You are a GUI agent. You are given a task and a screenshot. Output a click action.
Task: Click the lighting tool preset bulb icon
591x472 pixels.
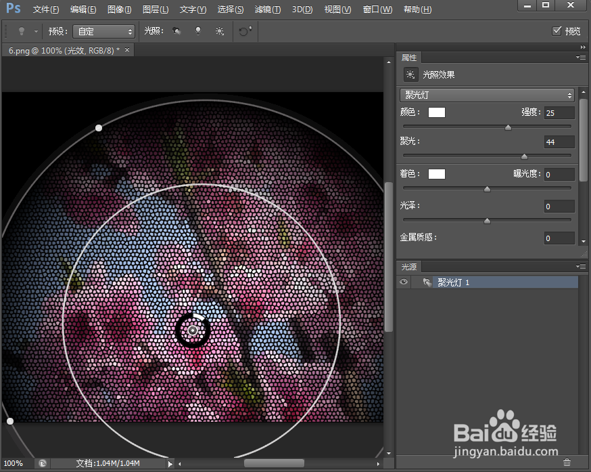[x=22, y=31]
